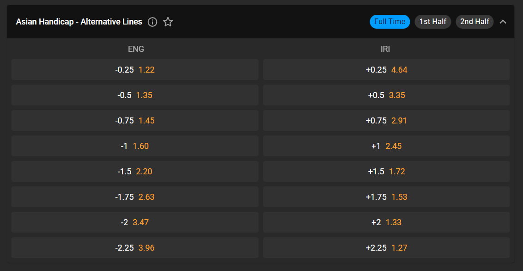The image size is (523, 271).
Task: Collapse the Asian Handicap market section
Action: coord(503,22)
